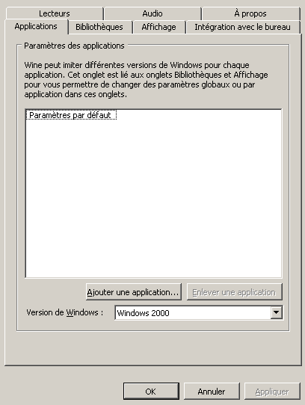Click Ajouter une application button
Screen dimensions: 305x405
(133, 292)
